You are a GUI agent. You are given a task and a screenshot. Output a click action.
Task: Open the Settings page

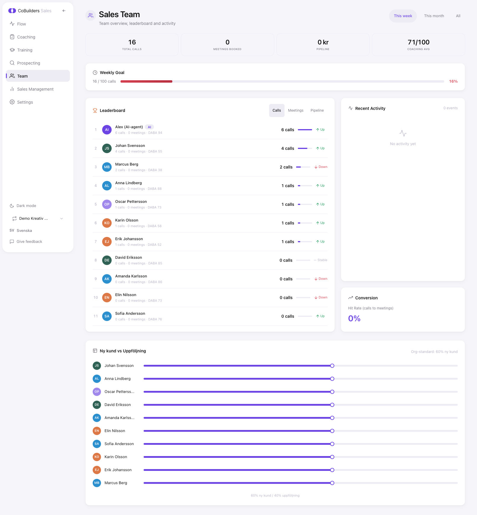(25, 102)
